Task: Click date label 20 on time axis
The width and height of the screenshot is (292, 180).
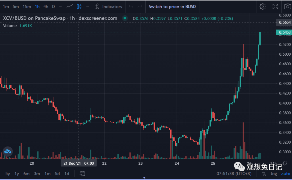Action: coord(32,163)
